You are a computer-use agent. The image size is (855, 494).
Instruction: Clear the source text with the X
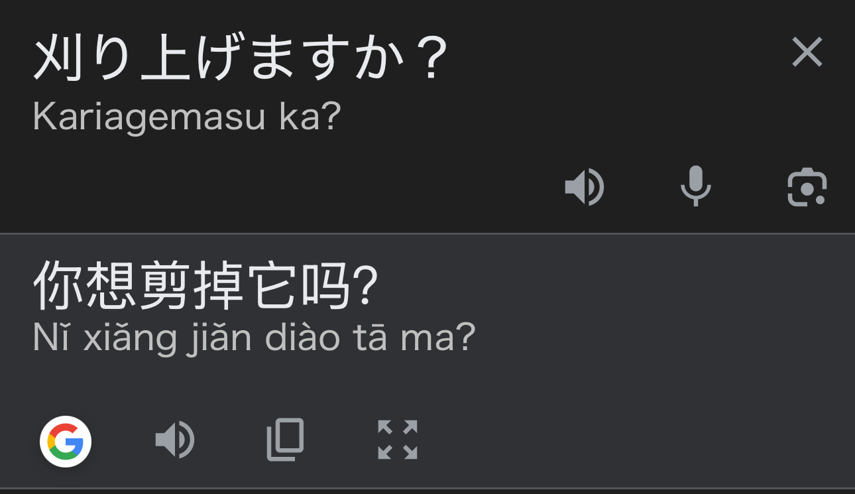coord(807,52)
